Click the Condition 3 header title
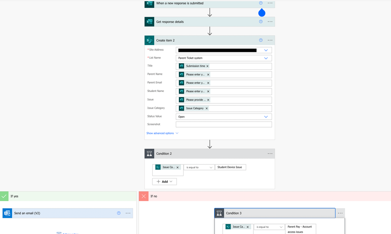The height and width of the screenshot is (234, 391). 234,213
